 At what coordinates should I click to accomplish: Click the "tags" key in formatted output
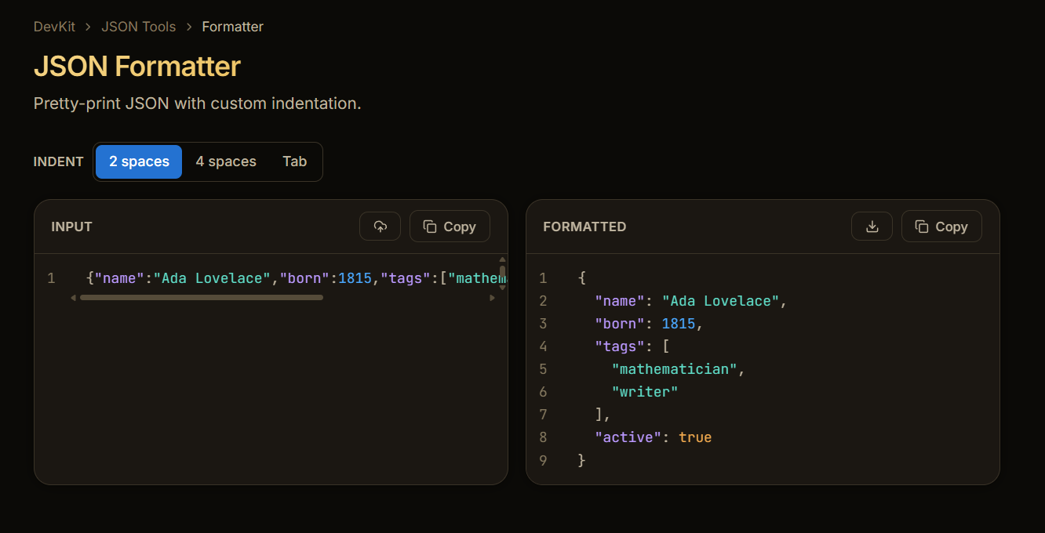[x=619, y=346]
